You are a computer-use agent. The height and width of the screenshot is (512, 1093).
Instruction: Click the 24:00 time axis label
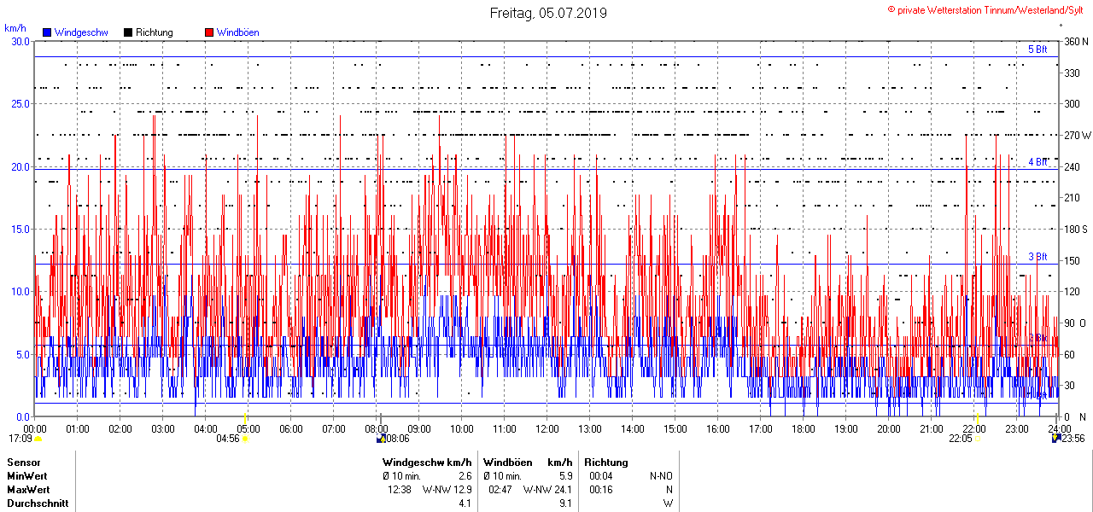[1058, 428]
